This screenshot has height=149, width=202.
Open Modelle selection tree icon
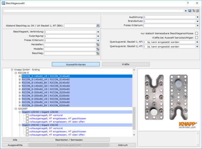click(x=98, y=49)
